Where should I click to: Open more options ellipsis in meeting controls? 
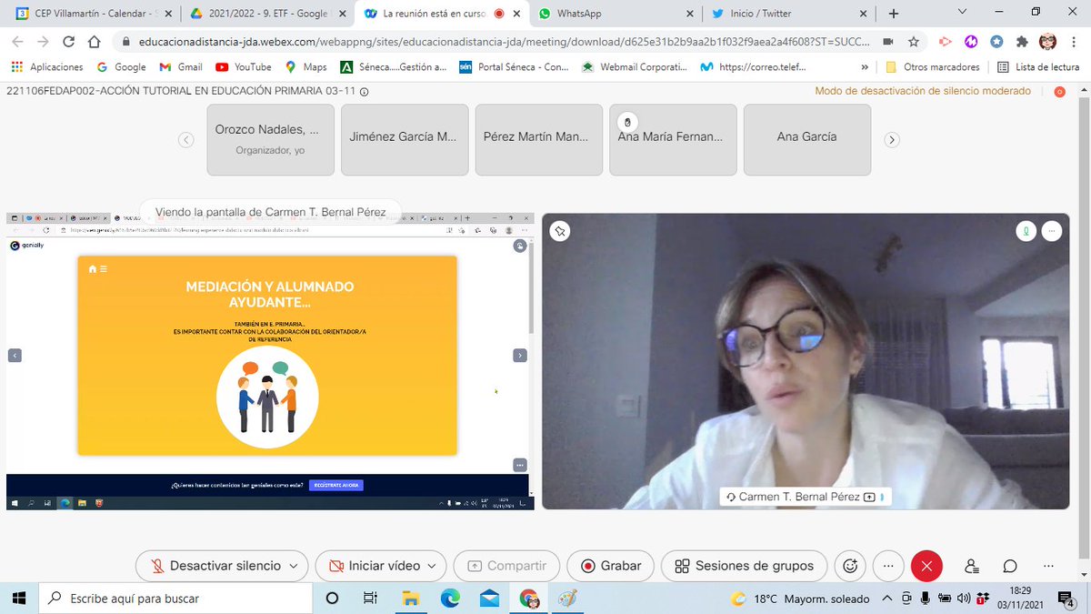click(888, 566)
